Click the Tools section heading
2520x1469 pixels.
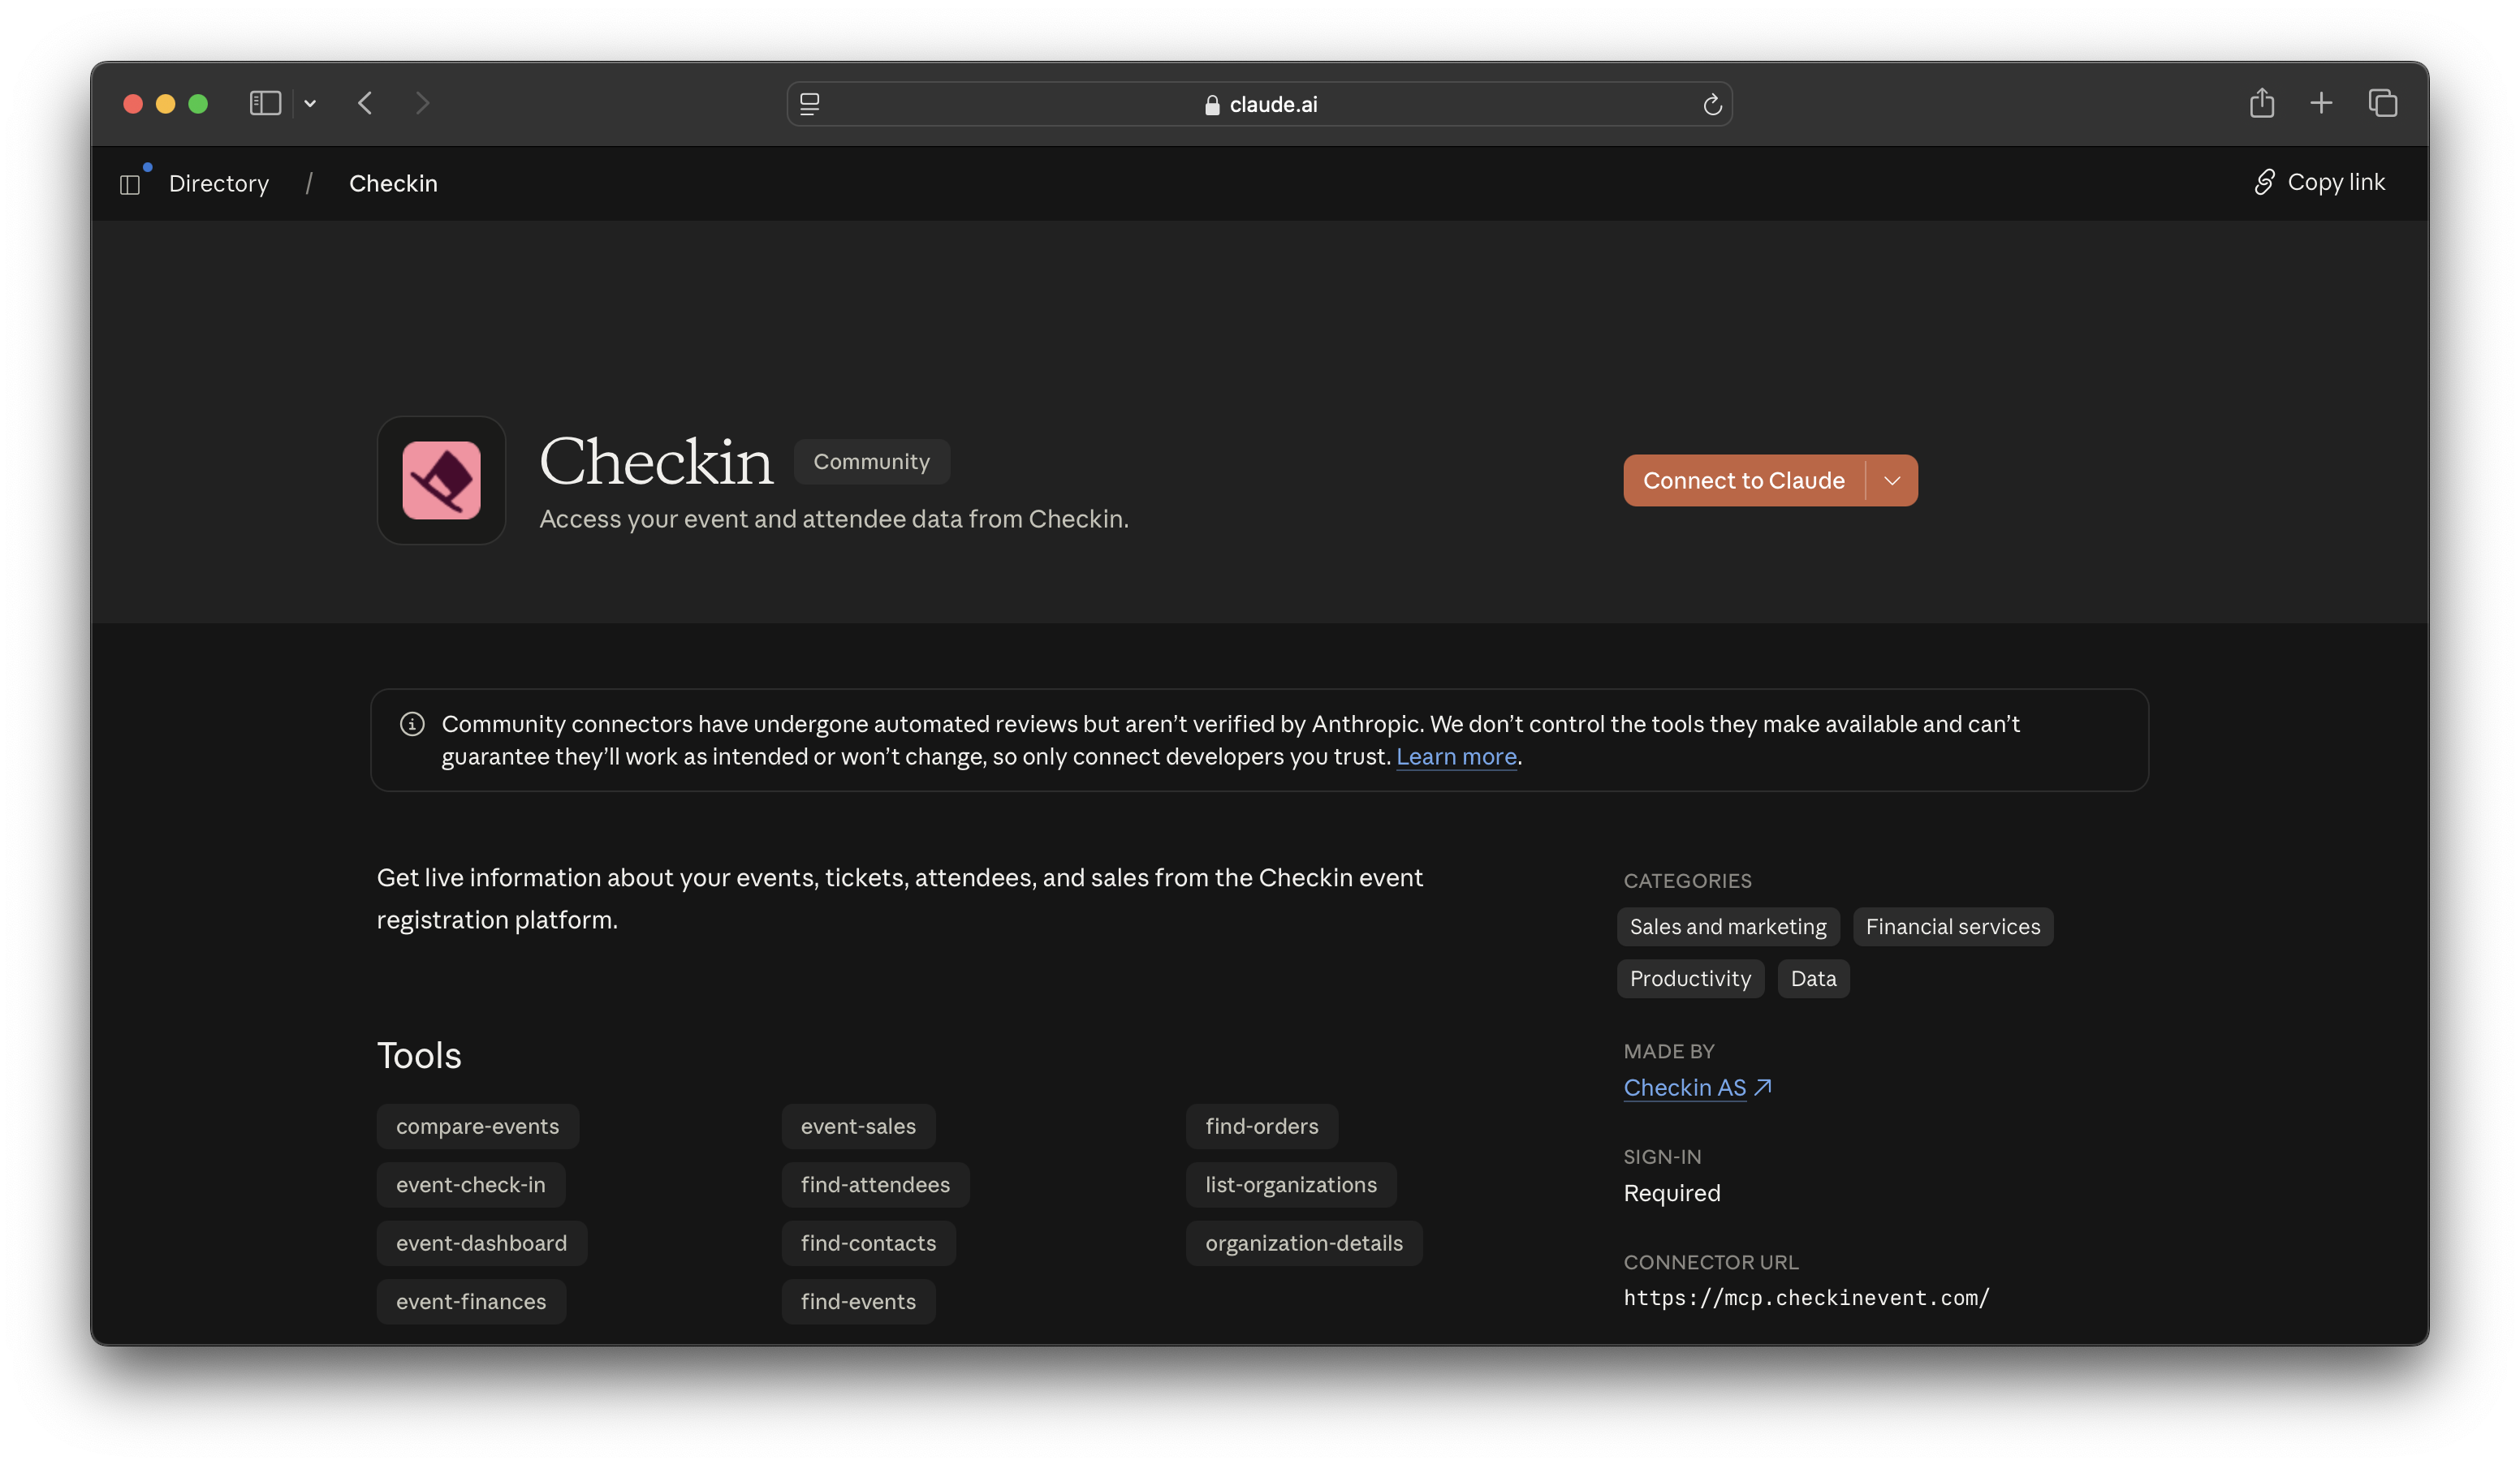[419, 1056]
